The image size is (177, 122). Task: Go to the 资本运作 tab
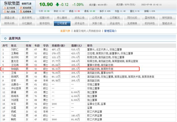[80, 23]
